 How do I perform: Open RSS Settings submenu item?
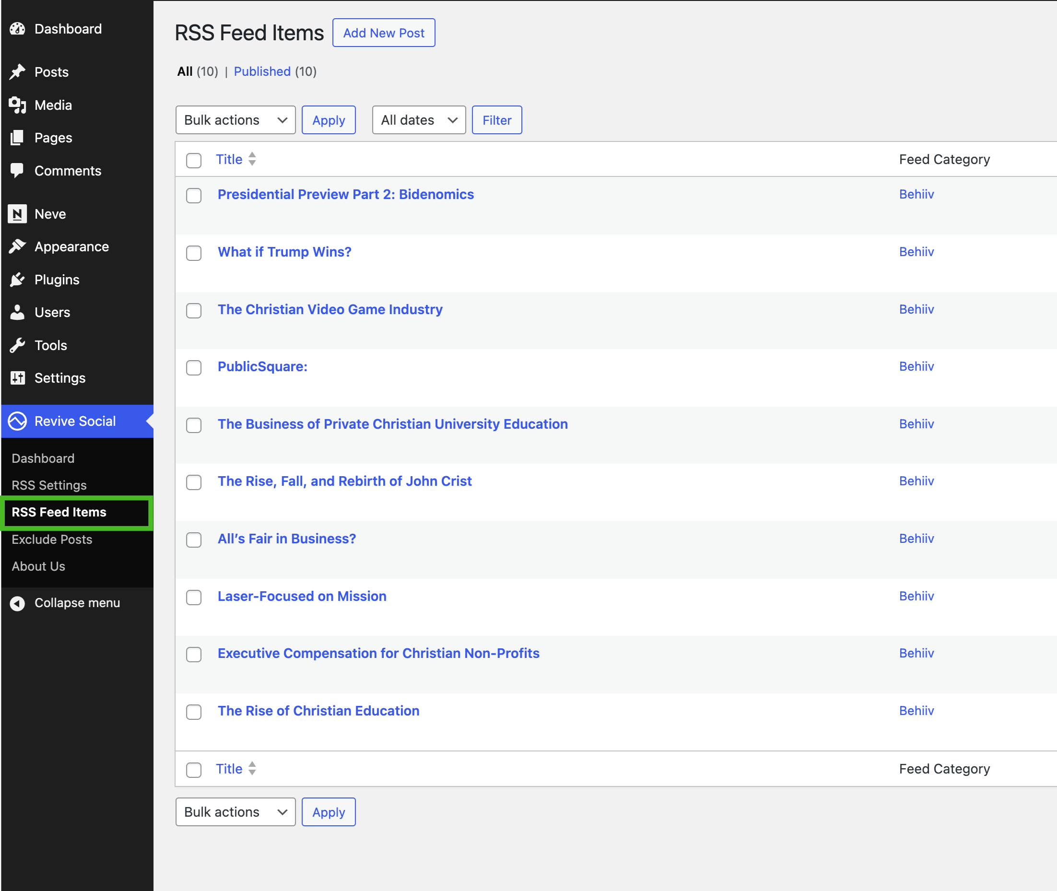pos(49,485)
